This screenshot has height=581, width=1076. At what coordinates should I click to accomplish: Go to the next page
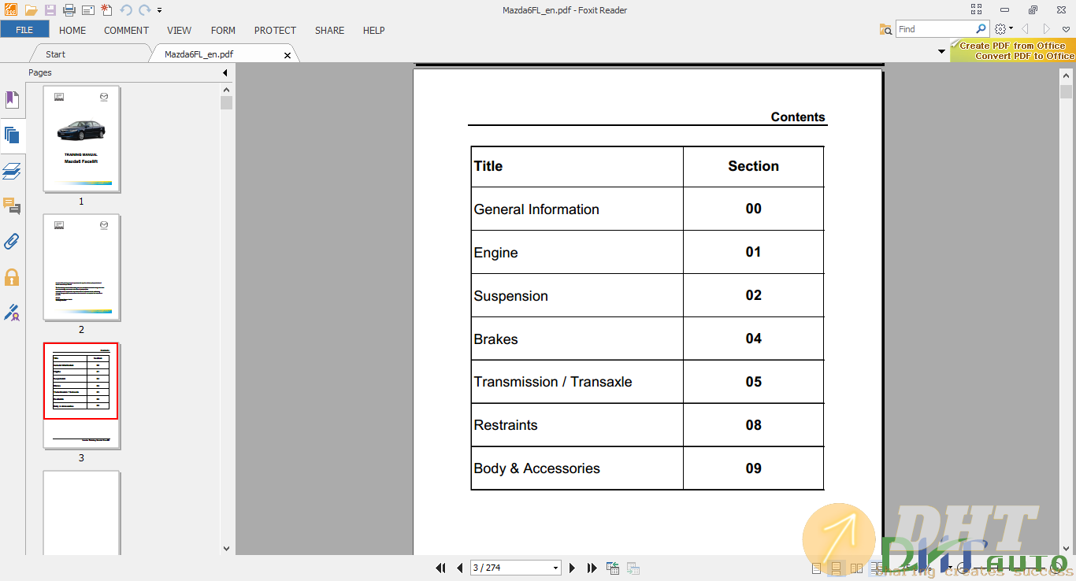point(573,568)
